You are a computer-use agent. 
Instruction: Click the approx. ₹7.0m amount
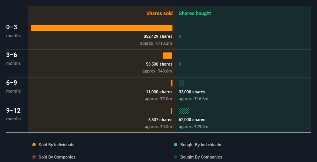coord(158,99)
